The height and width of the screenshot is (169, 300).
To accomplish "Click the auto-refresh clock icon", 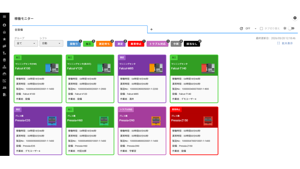I will tap(241, 29).
